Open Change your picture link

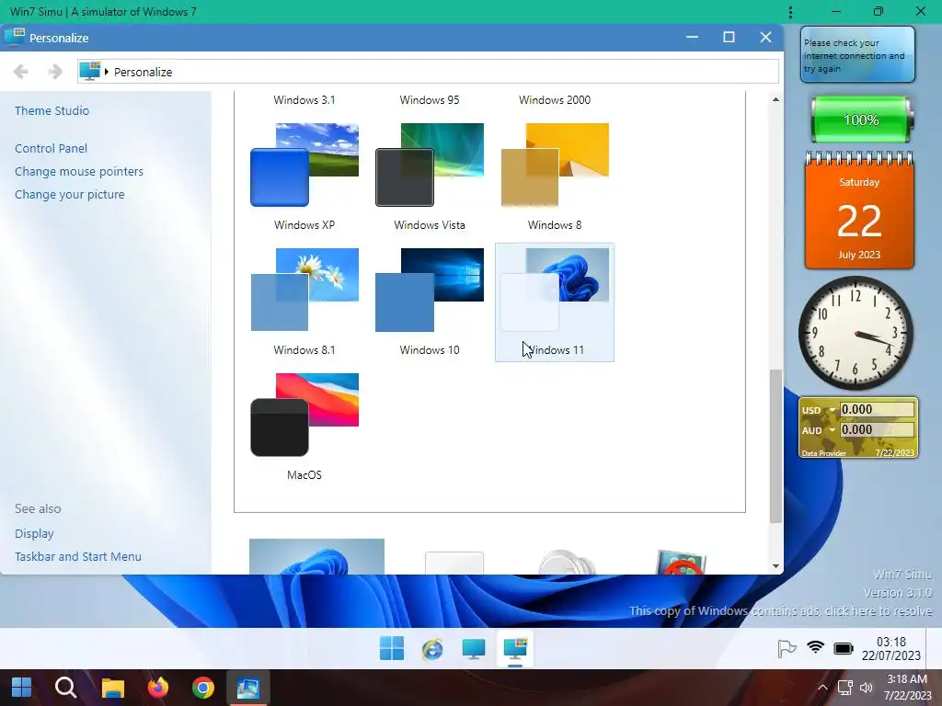pos(70,195)
